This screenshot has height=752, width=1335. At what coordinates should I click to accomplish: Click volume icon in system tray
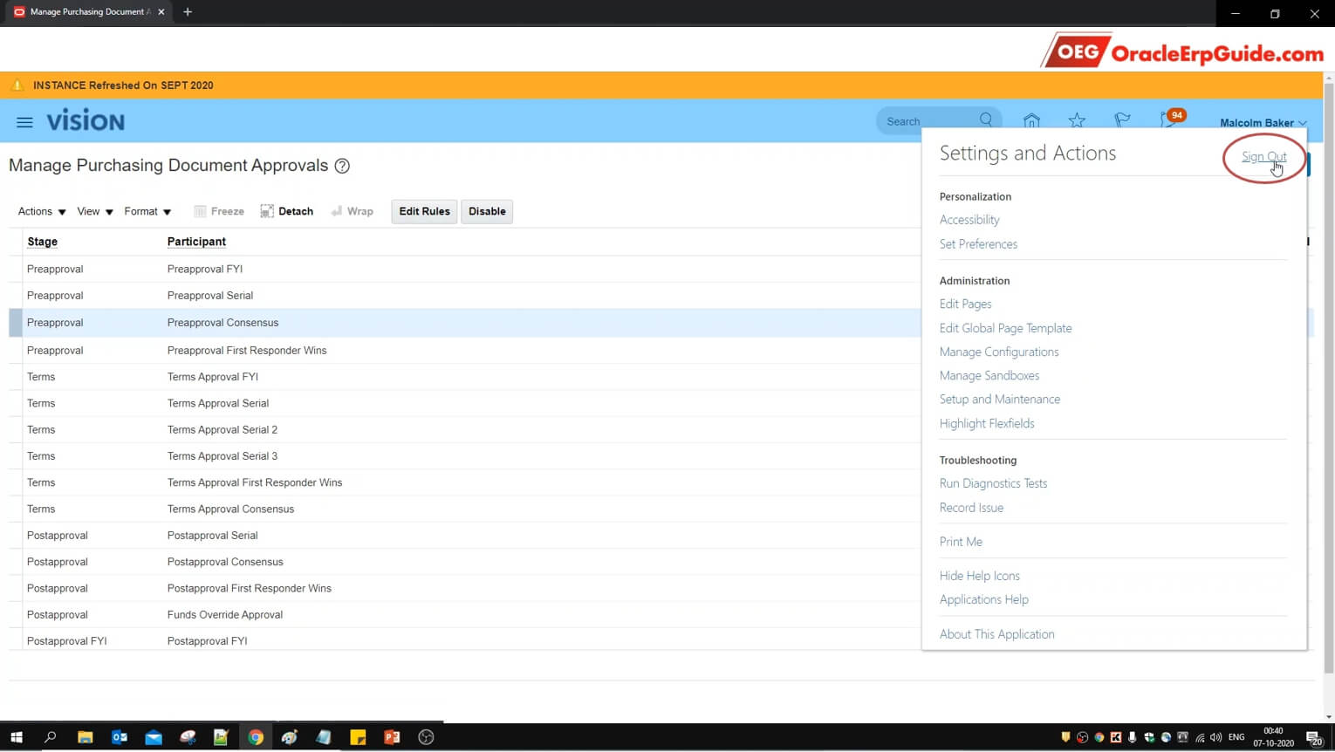[1215, 738]
